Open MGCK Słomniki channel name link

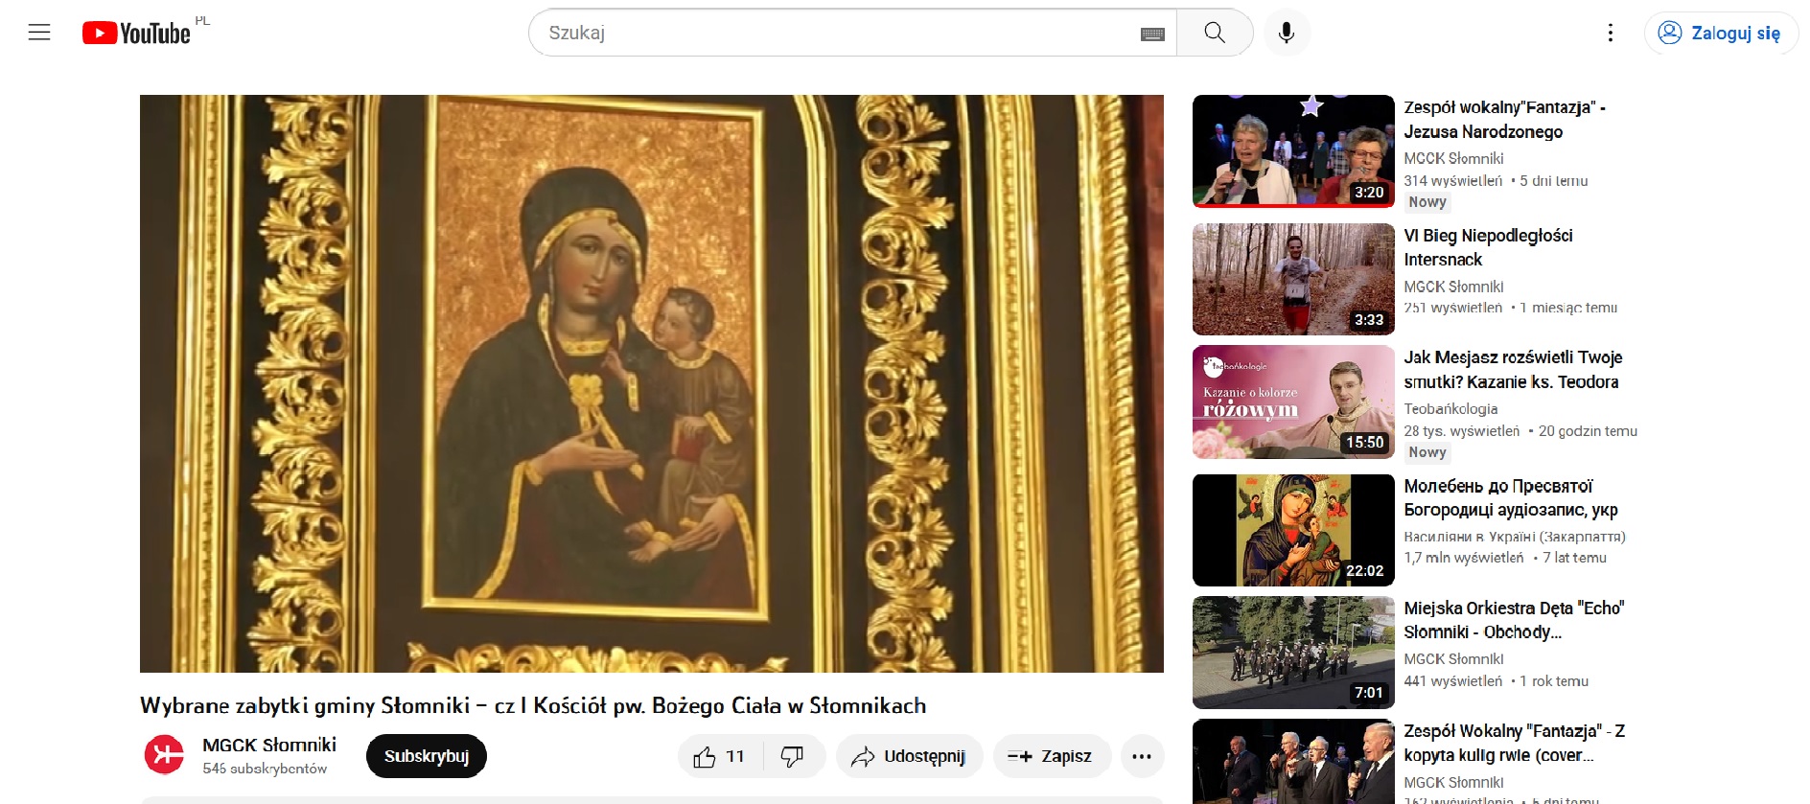coord(269,745)
